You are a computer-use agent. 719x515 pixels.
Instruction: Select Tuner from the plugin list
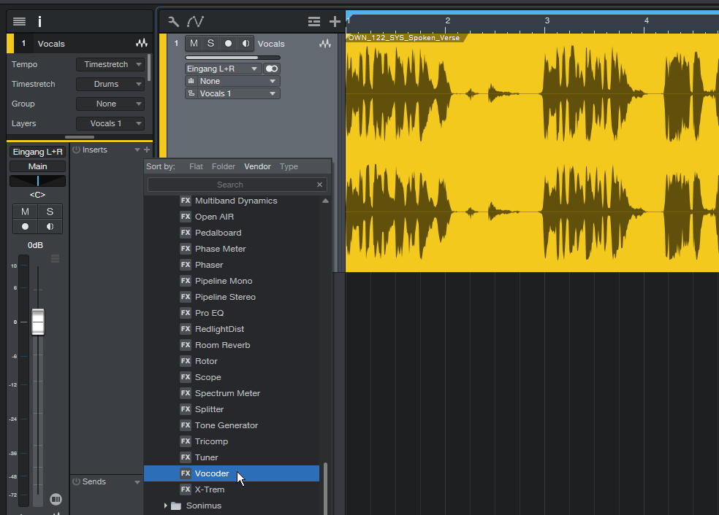(x=206, y=457)
